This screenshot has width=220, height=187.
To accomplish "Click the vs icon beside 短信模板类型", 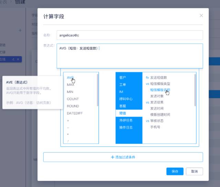I will 147,84.
